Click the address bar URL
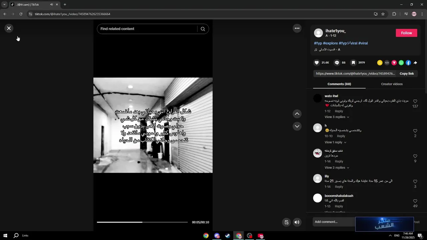This screenshot has width=427, height=240. [72, 14]
